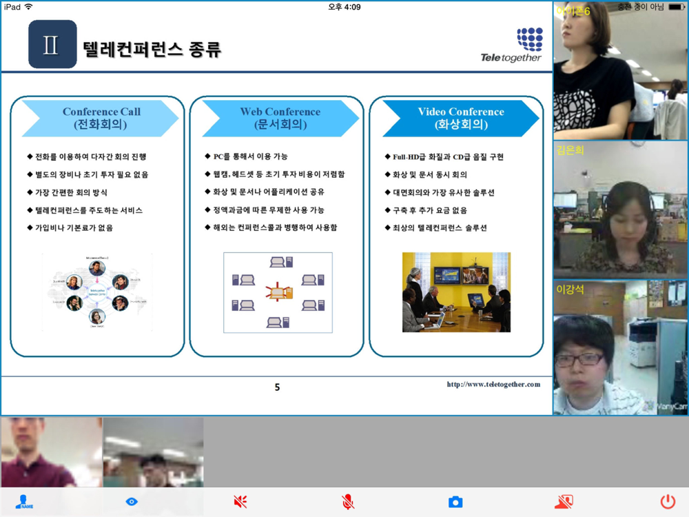Toggle the muted speaker icon
The height and width of the screenshot is (517, 689).
(x=240, y=502)
